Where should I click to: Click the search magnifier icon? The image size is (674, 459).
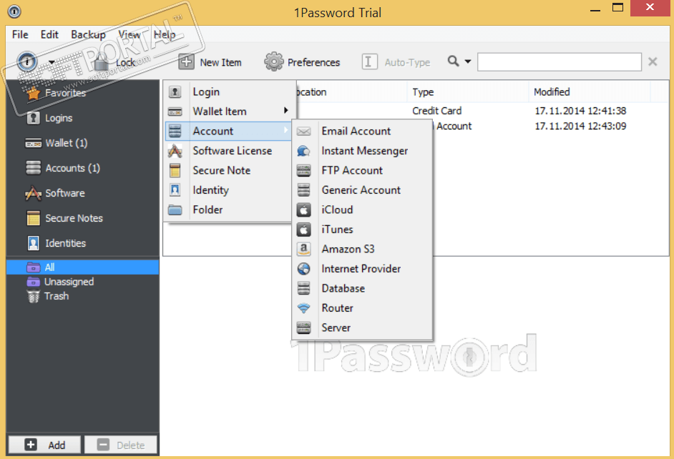453,61
